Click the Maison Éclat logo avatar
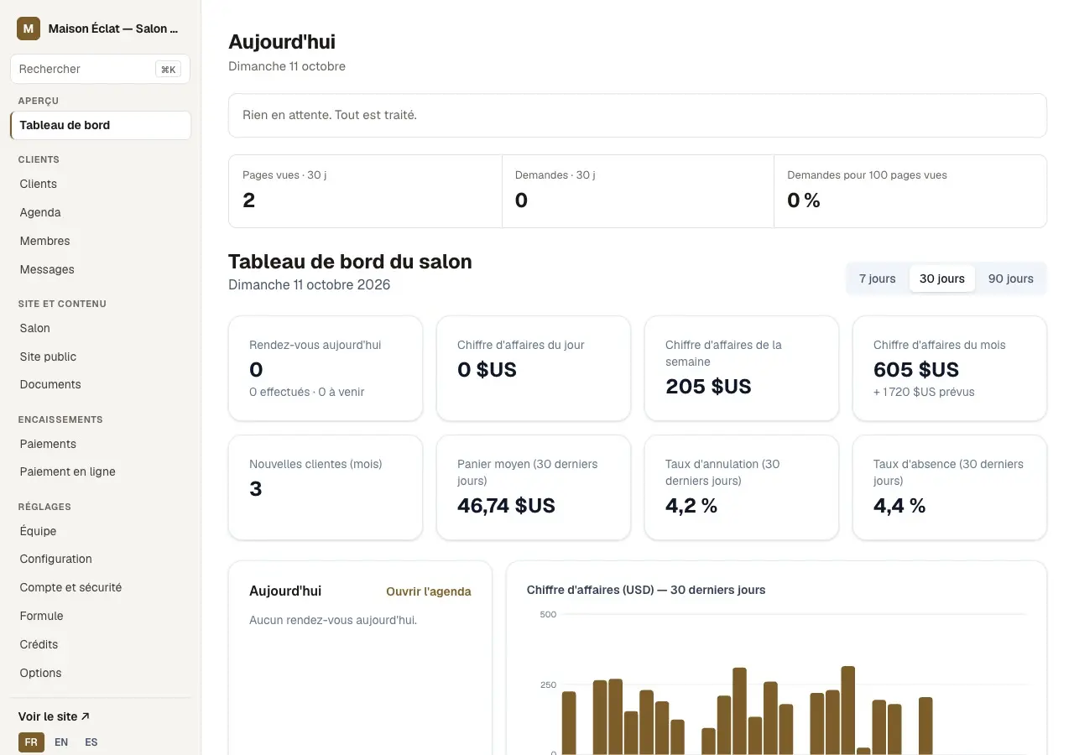This screenshot has height=755, width=1074. click(29, 29)
